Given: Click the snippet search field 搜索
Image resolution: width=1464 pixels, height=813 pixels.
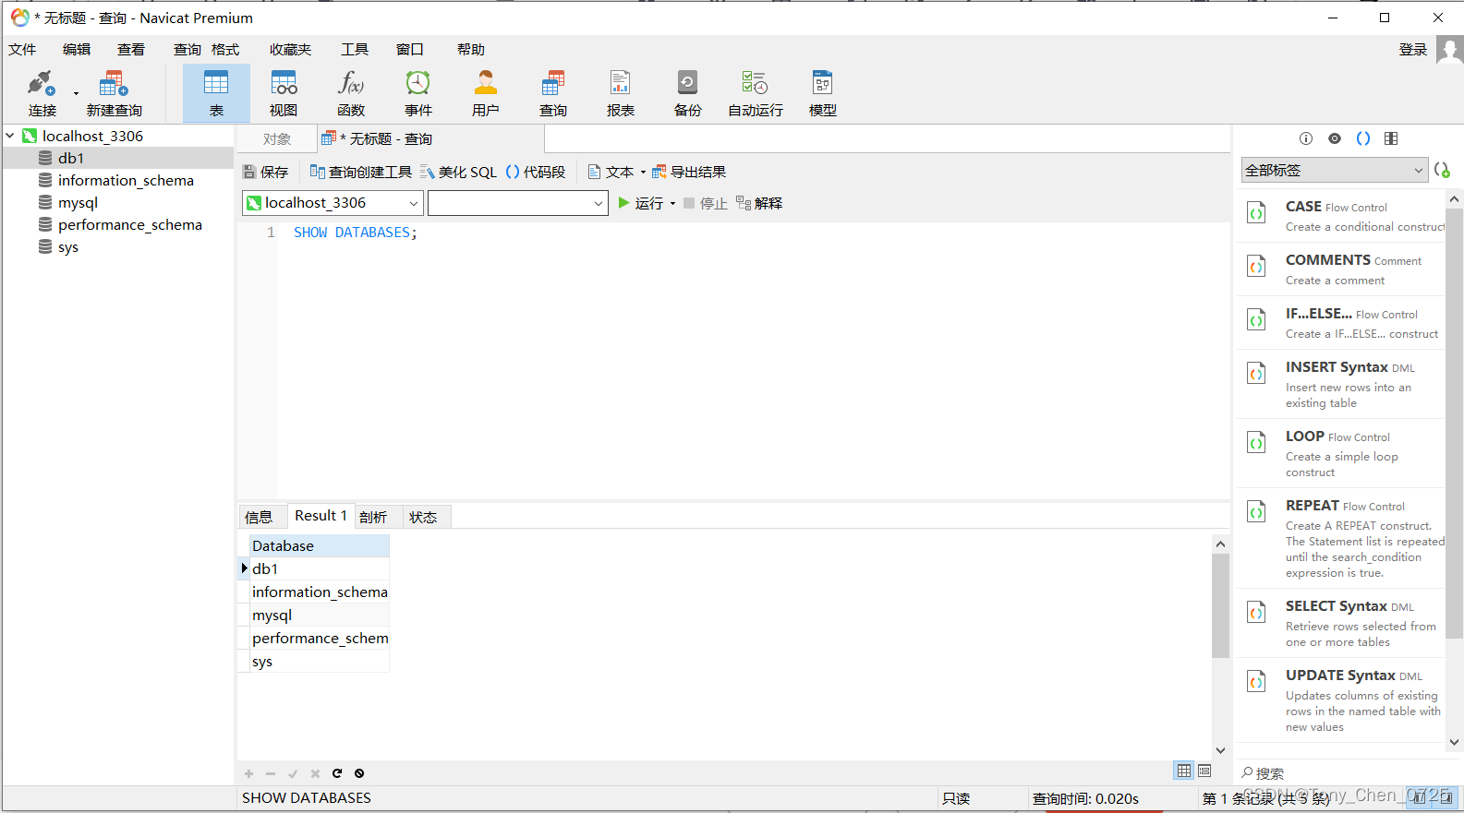Looking at the screenshot, I should (1339, 773).
